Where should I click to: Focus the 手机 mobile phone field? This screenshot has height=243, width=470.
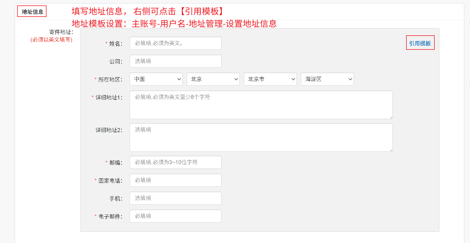(175, 198)
